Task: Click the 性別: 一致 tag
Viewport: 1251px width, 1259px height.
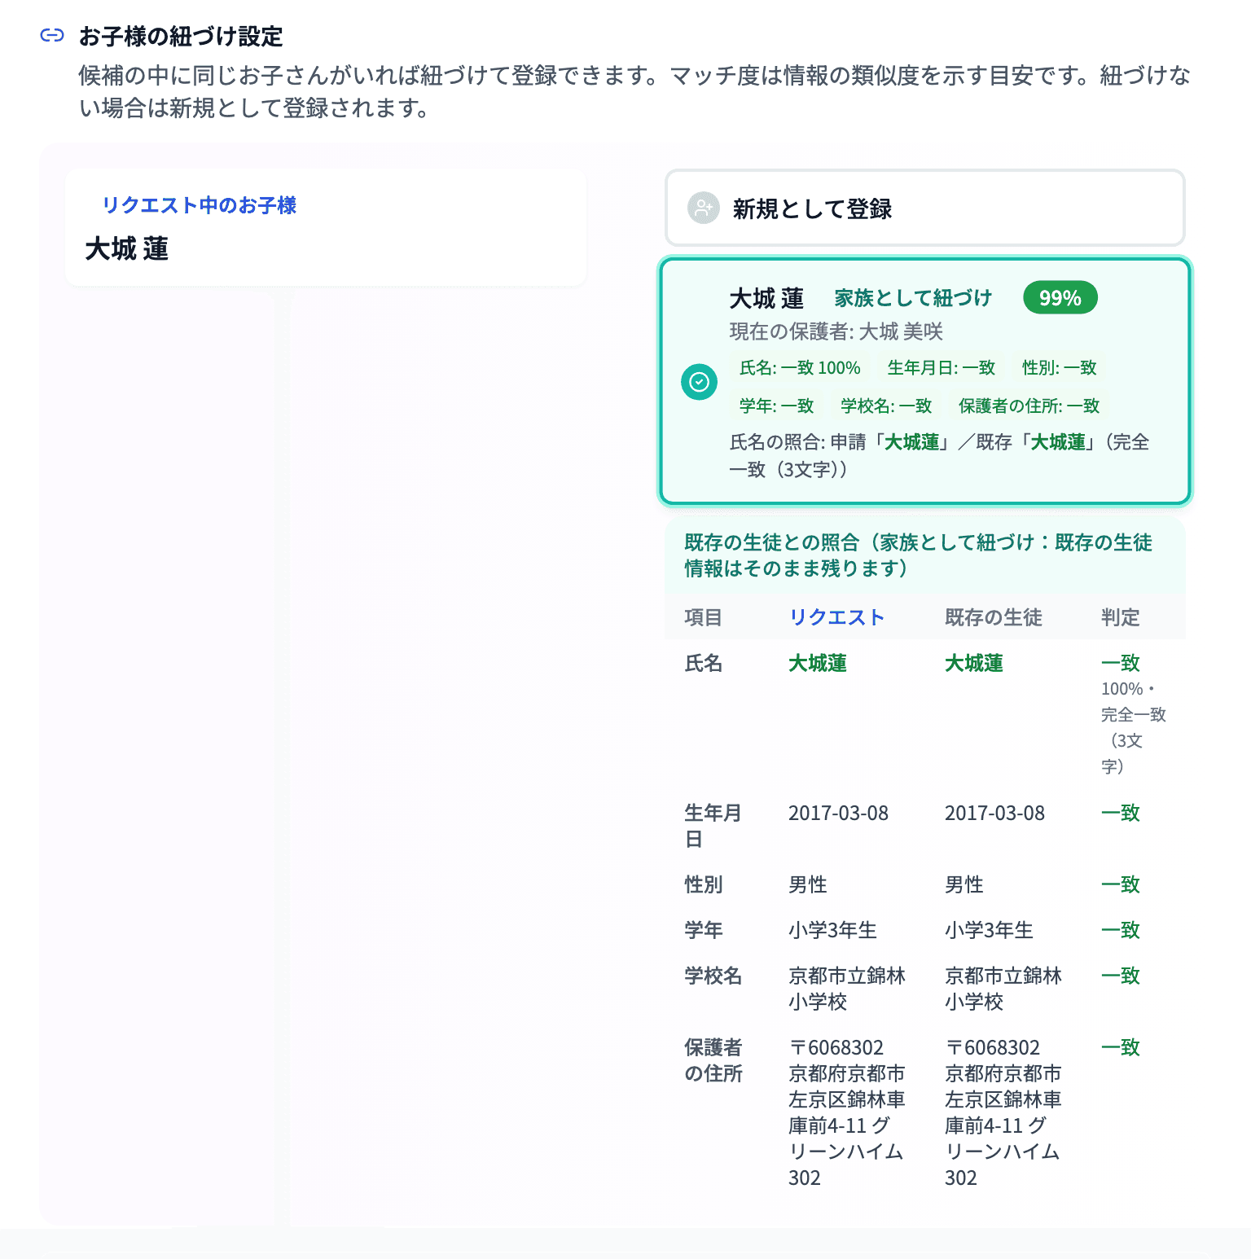Action: [1059, 368]
